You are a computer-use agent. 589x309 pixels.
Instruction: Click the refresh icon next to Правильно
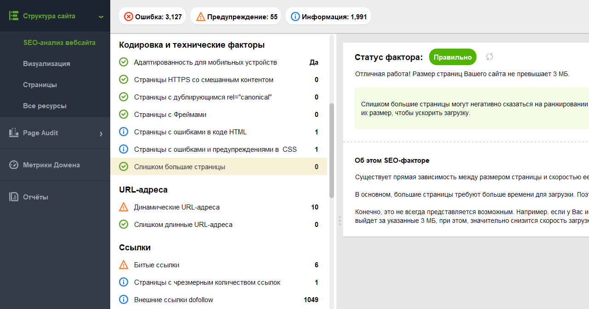click(x=489, y=57)
